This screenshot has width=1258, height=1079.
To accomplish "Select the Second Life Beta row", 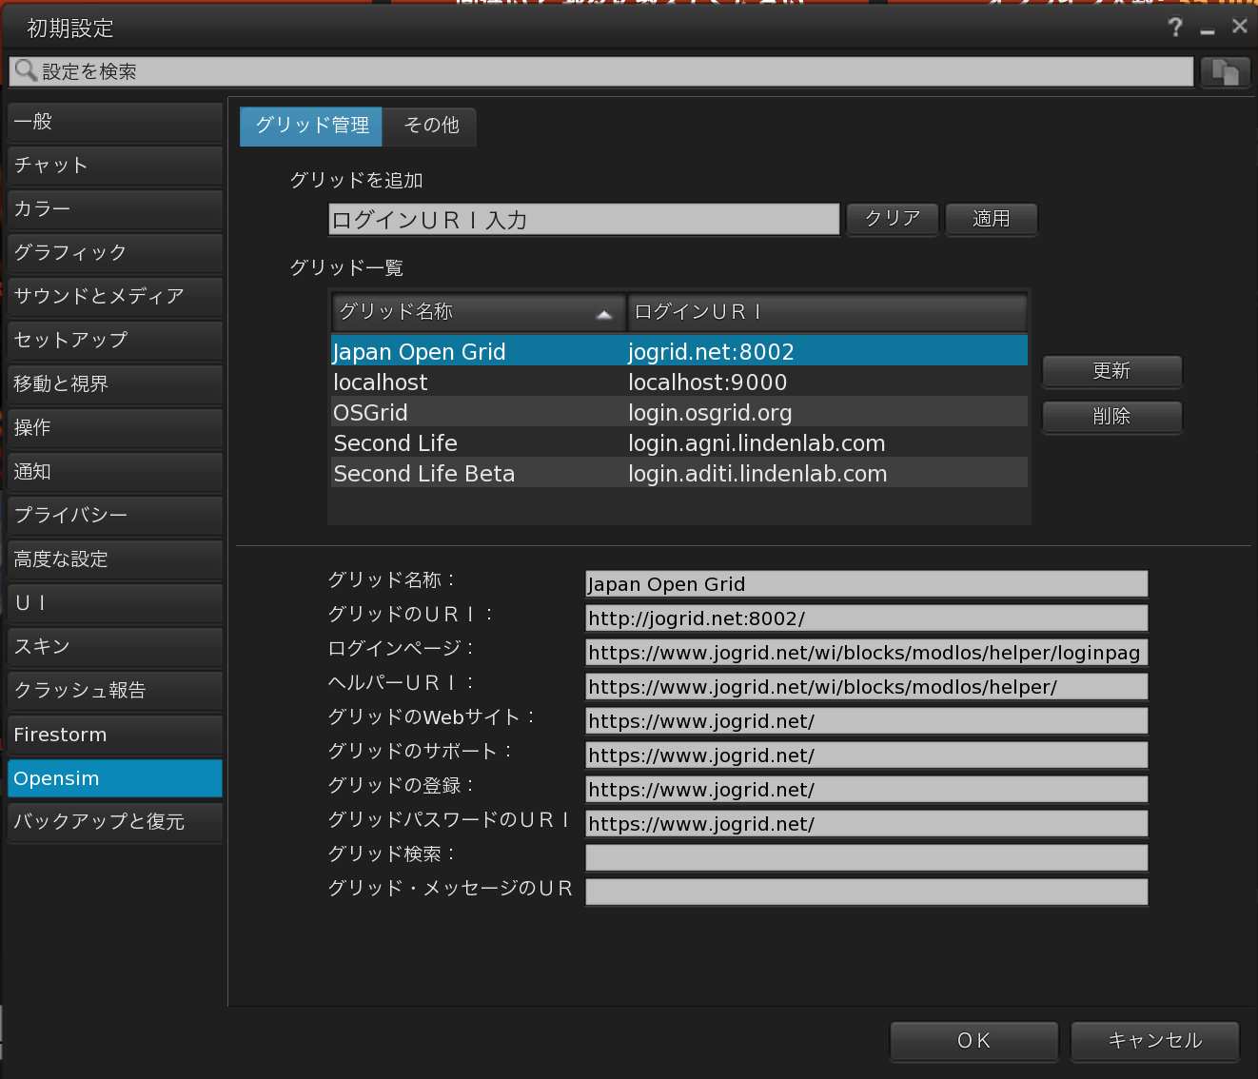I will click(x=679, y=473).
